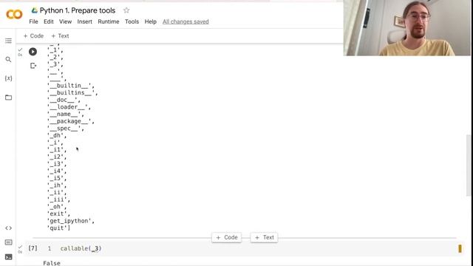Image resolution: width=473 pixels, height=266 pixels.
Task: Click into the callable(_3) code cell
Action: [x=242, y=248]
